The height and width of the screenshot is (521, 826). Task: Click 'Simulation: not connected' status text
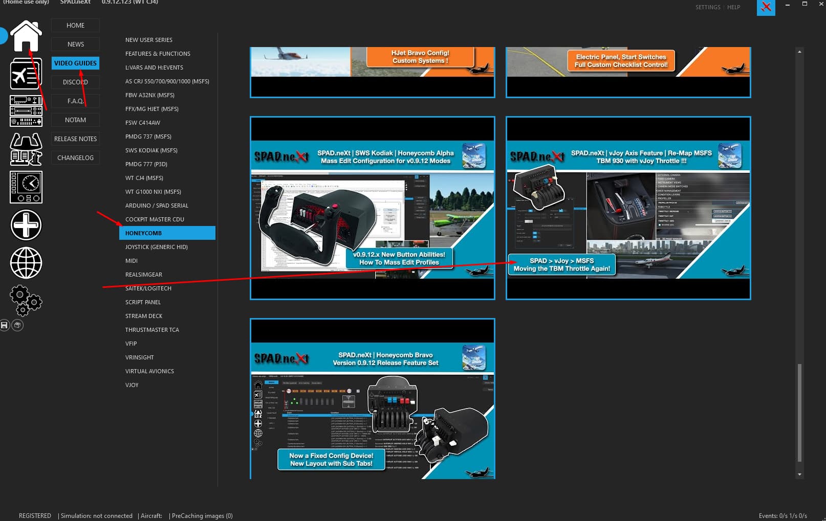click(x=96, y=516)
